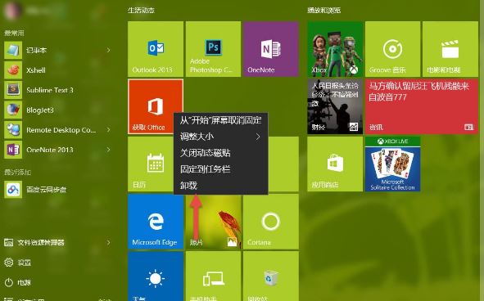
Task: Open File Explorer in Start menu
Action: (58, 242)
